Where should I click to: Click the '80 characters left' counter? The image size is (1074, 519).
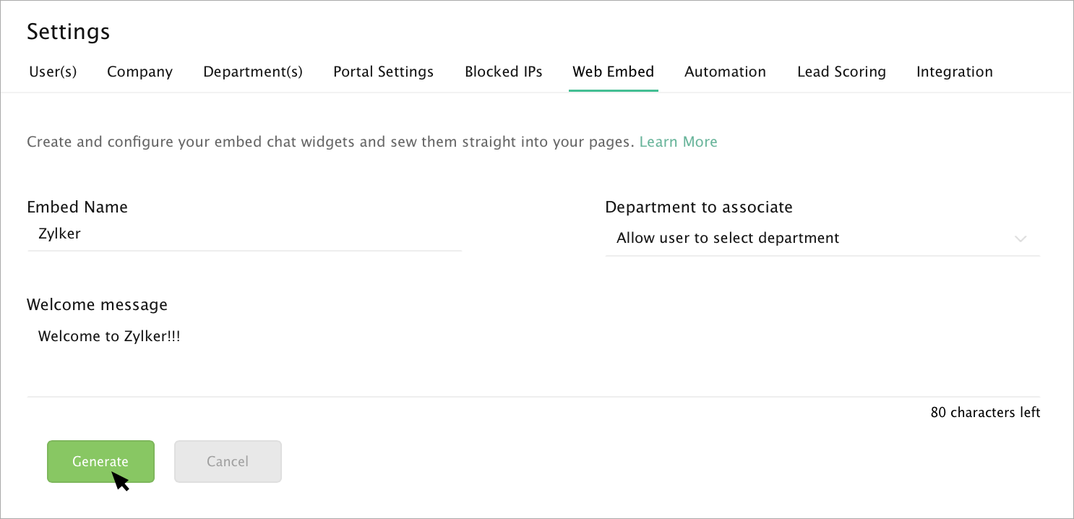pyautogui.click(x=985, y=413)
